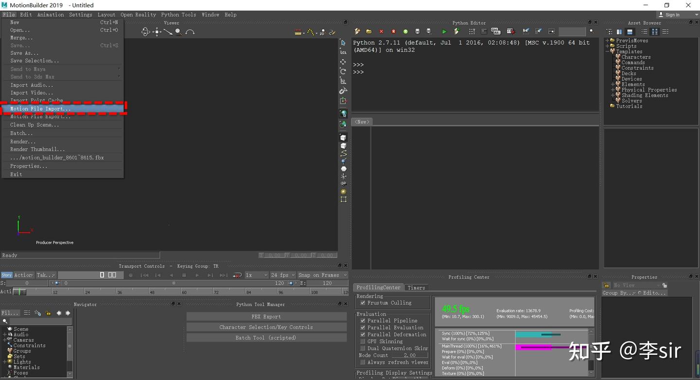Click the Orbit camera tool in Viewer
The image size is (700, 380).
tap(145, 32)
